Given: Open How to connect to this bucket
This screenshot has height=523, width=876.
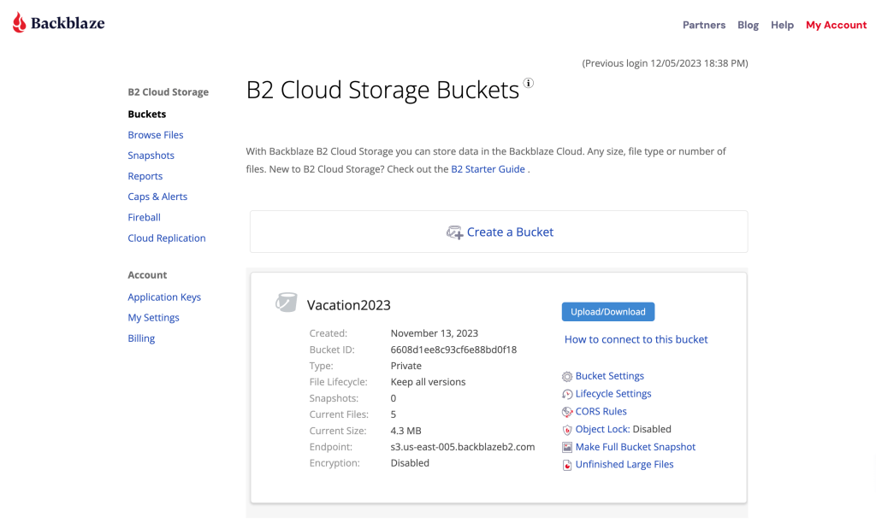Looking at the screenshot, I should [x=636, y=339].
